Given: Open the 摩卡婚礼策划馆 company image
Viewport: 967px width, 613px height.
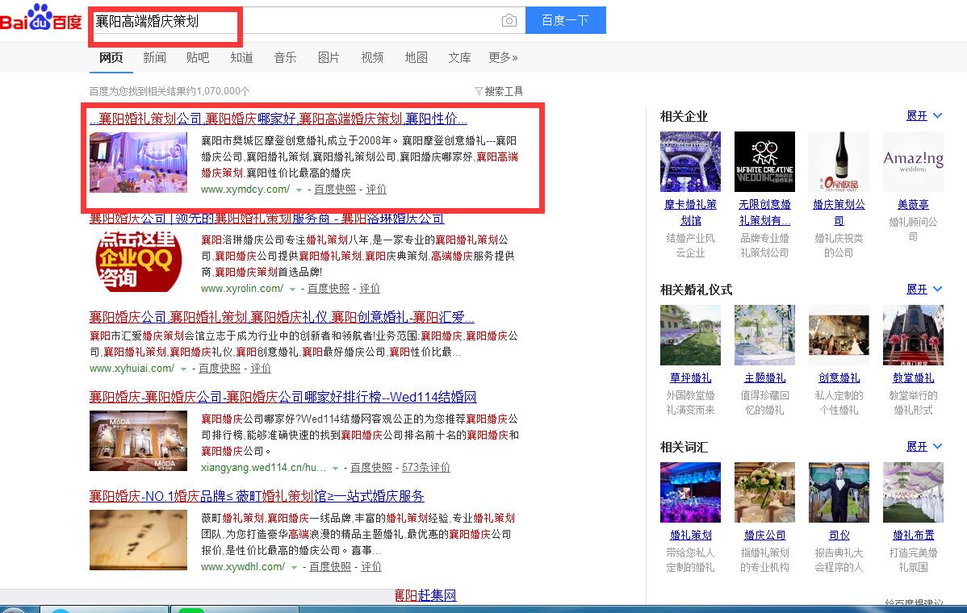Looking at the screenshot, I should 691,161.
